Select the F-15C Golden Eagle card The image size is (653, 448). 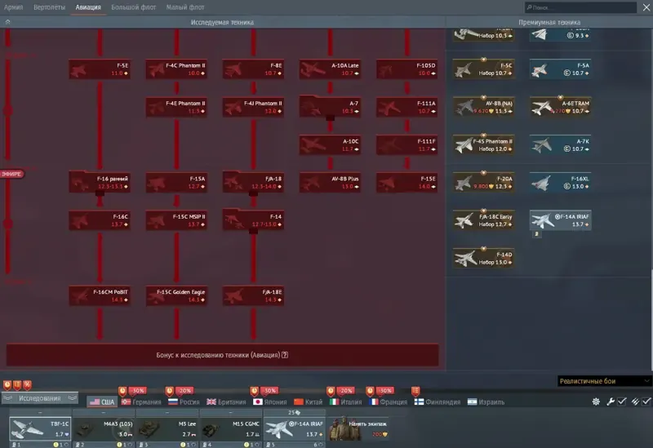pyautogui.click(x=176, y=295)
